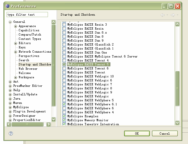
Task: Open Web Browser preferences
Action: click(28, 69)
